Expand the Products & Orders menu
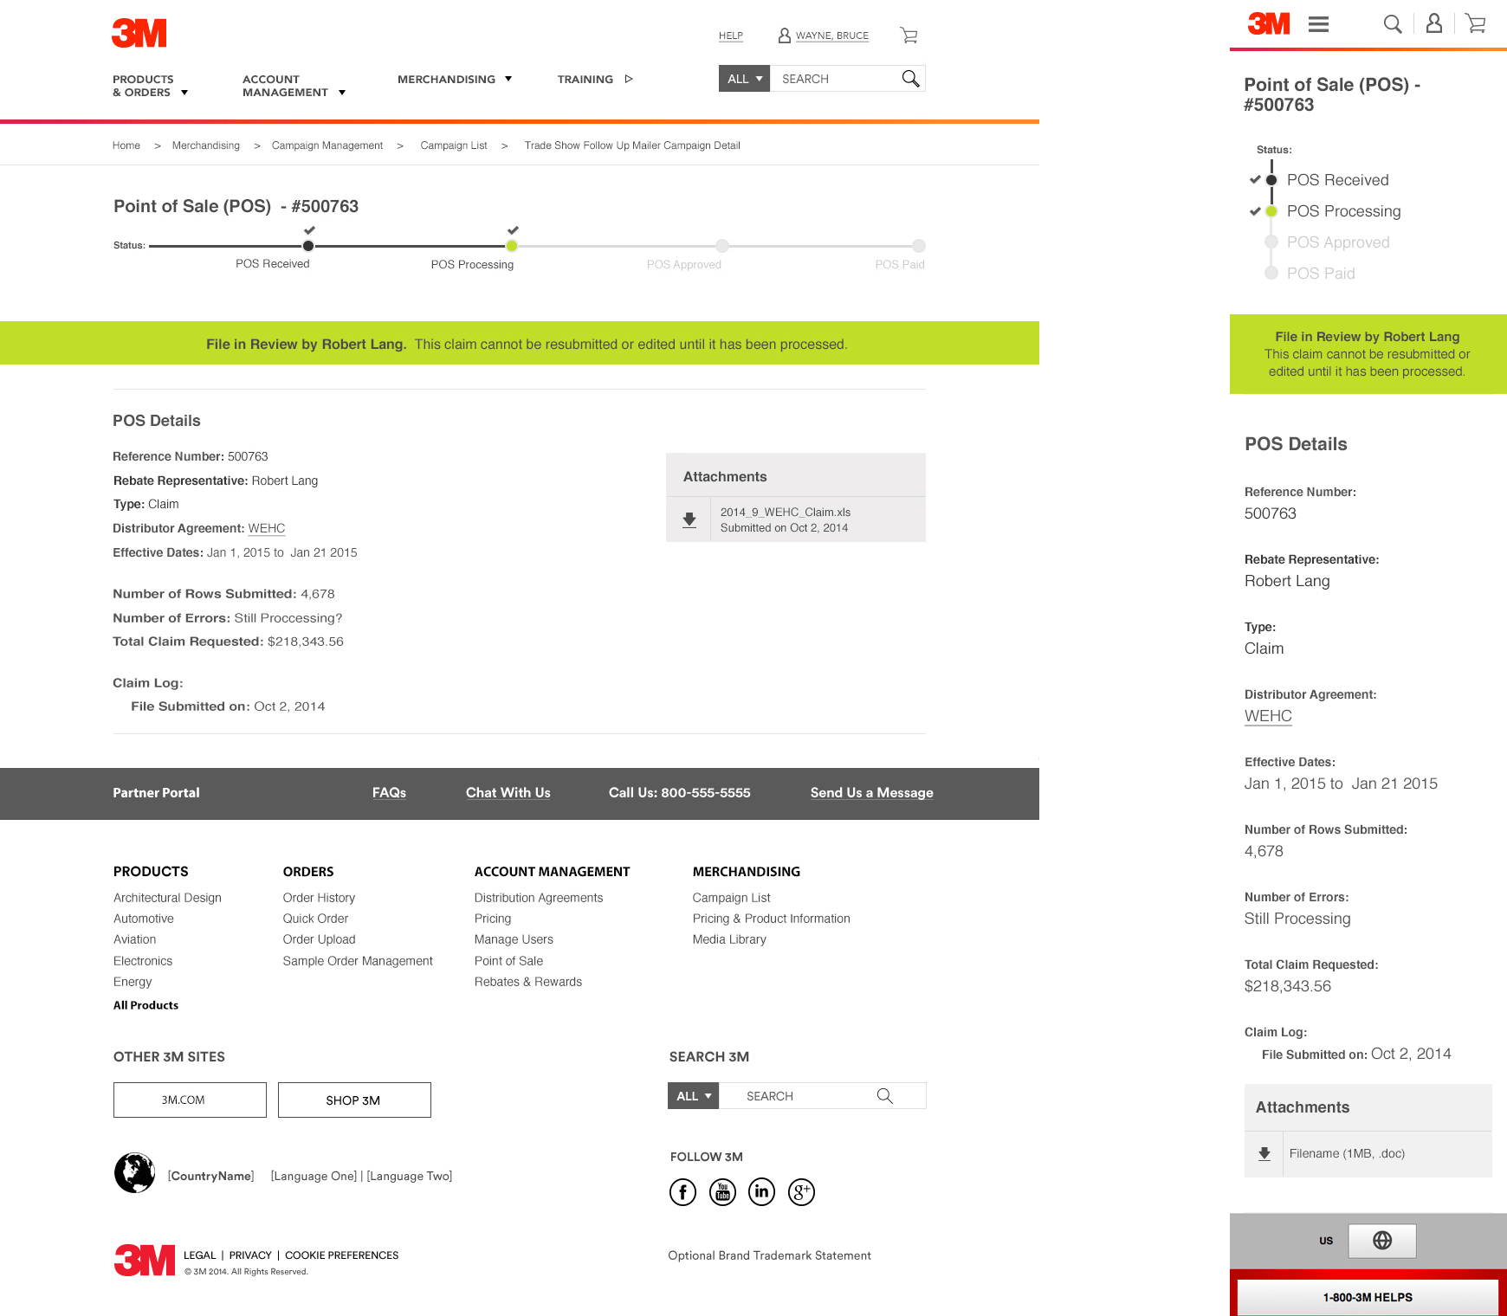 (151, 86)
